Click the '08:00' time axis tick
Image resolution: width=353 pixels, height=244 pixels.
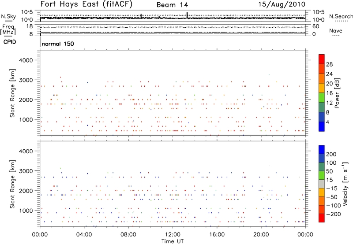128,235
